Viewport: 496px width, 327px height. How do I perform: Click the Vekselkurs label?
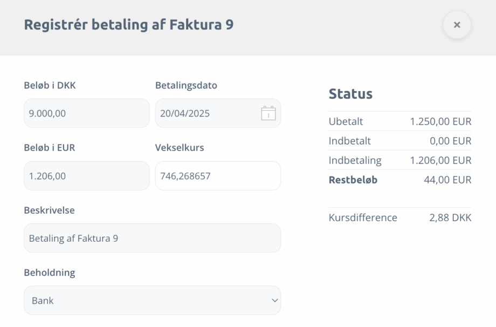pyautogui.click(x=180, y=147)
